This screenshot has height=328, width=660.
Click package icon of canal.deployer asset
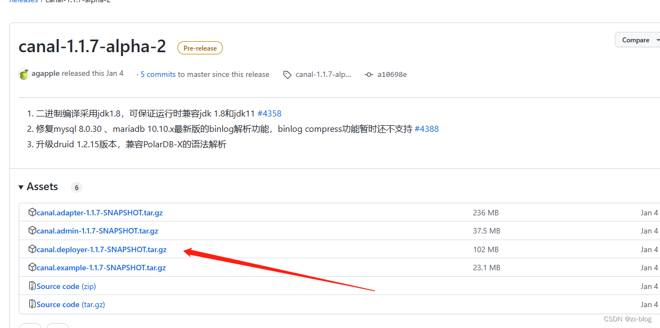click(32, 249)
